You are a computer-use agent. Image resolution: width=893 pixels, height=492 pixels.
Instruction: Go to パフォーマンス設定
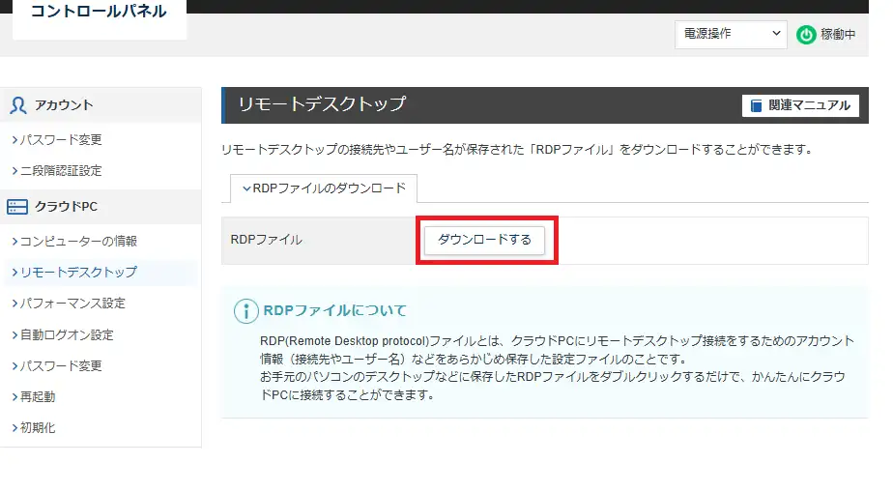tap(72, 303)
